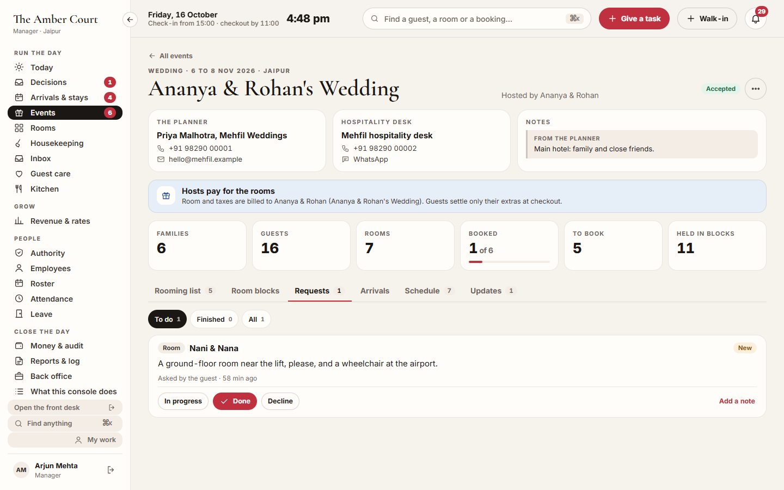
Task: Open the Arrivals tab
Action: coord(375,291)
